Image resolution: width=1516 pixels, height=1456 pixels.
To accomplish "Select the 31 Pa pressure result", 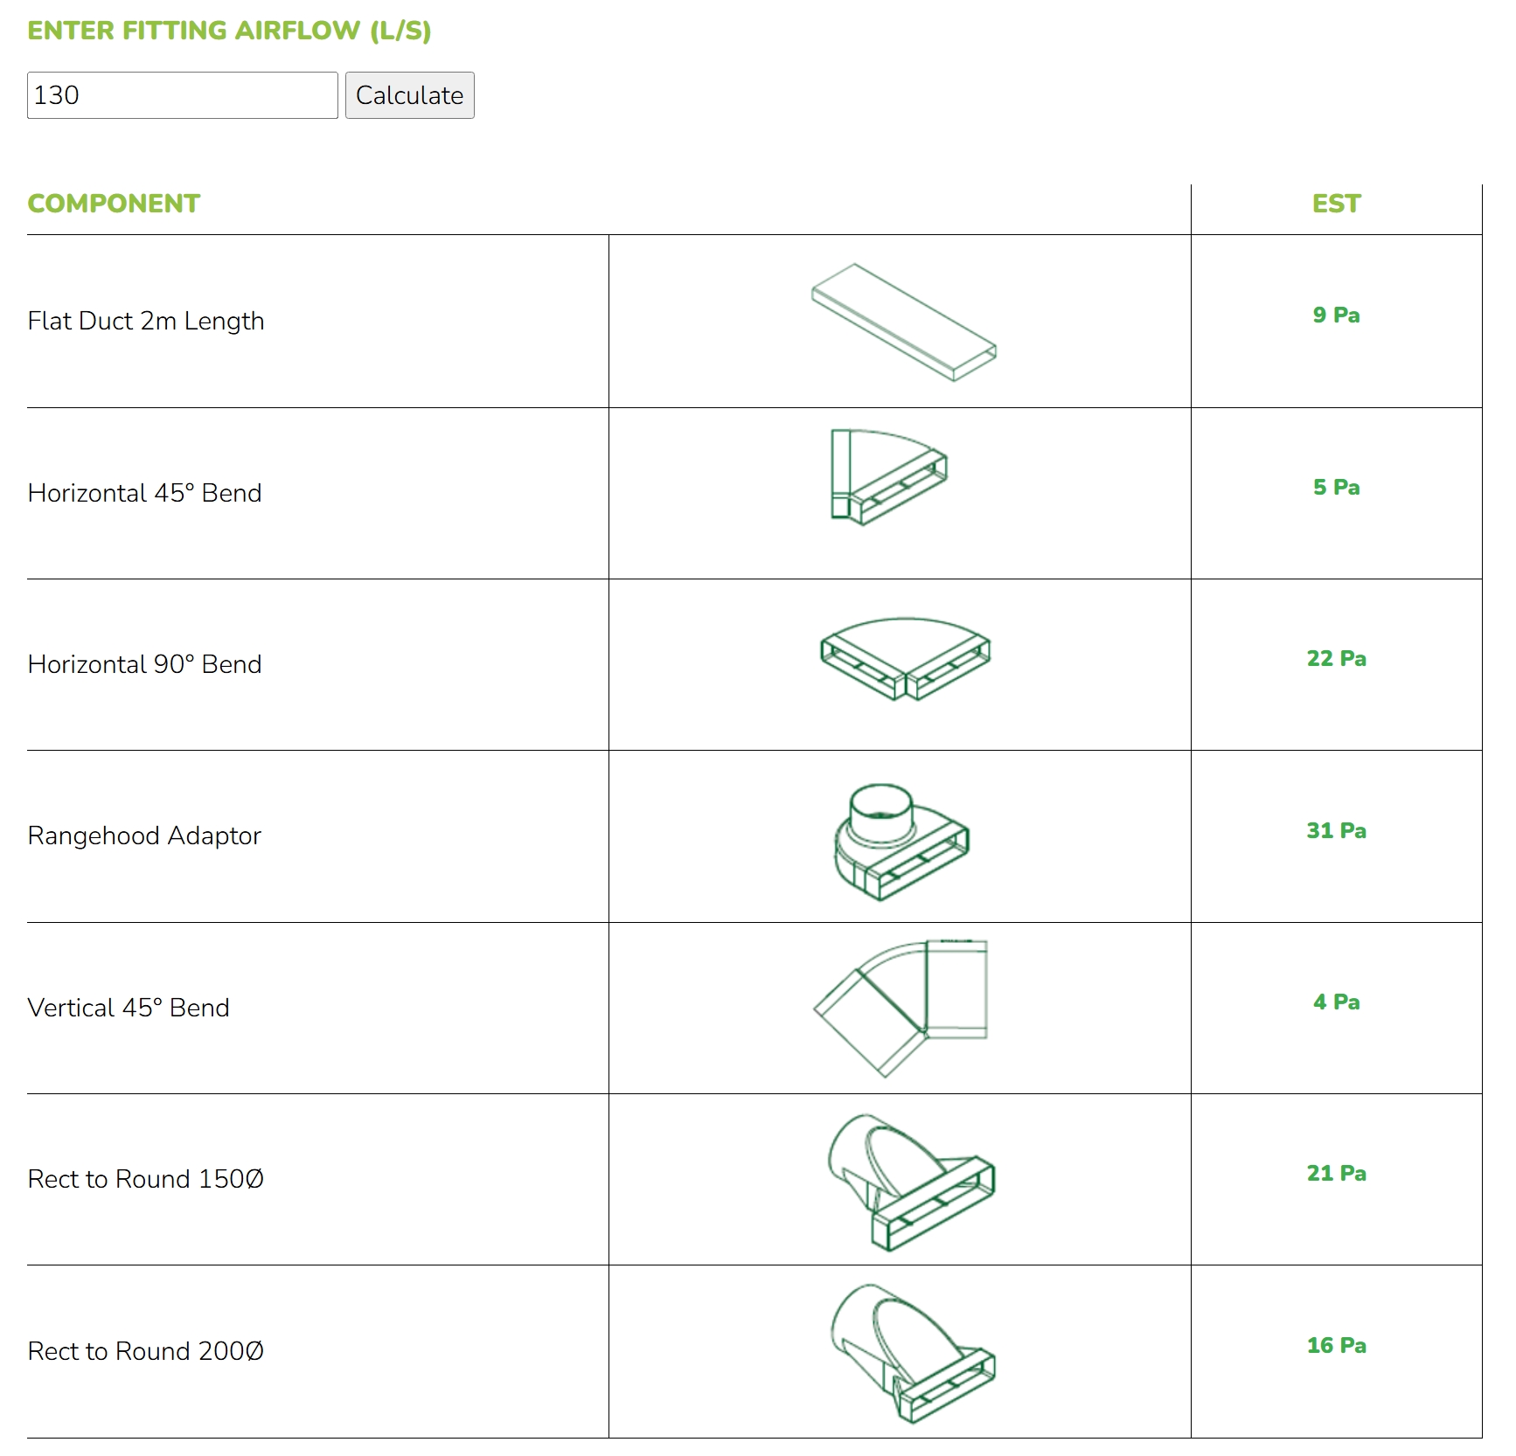I will click(x=1336, y=830).
